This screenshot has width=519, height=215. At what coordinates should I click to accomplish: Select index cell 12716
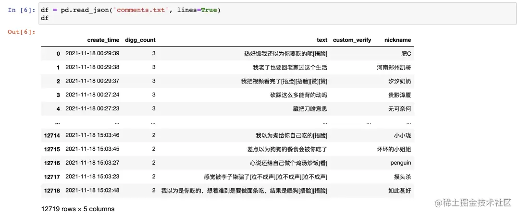[52, 163]
